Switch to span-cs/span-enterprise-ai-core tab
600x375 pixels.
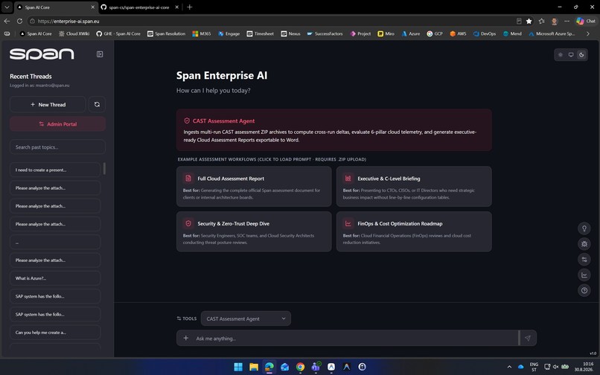point(138,7)
